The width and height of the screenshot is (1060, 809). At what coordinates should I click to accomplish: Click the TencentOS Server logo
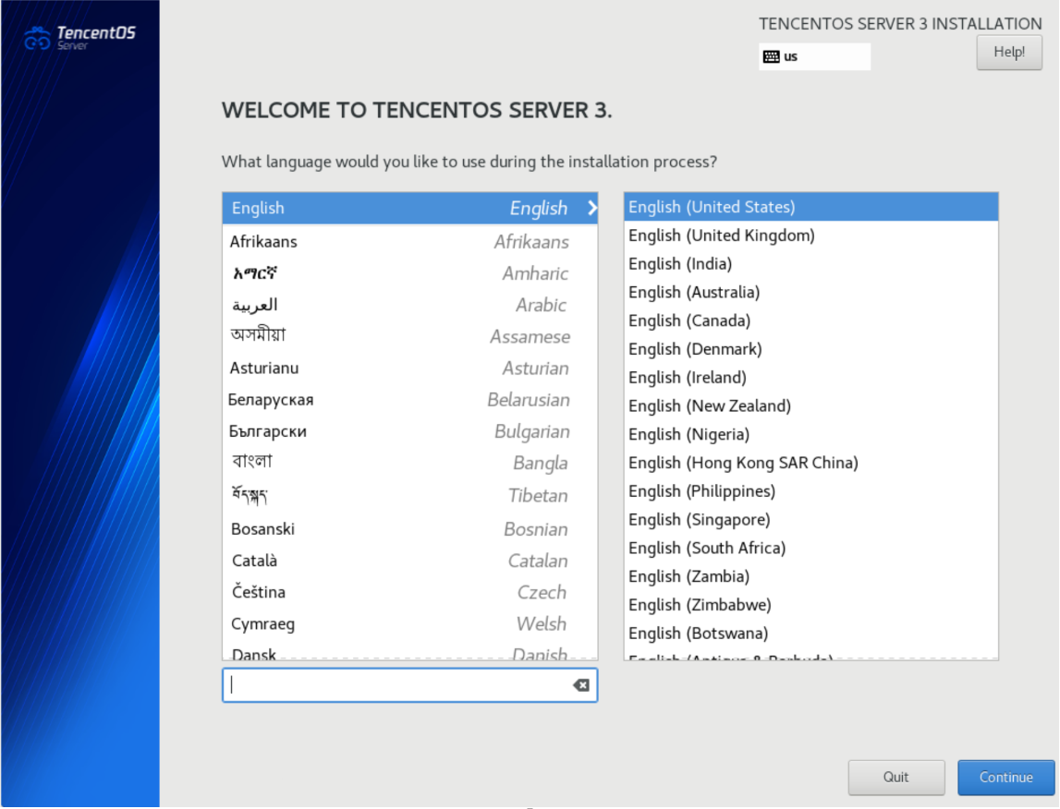(x=79, y=38)
